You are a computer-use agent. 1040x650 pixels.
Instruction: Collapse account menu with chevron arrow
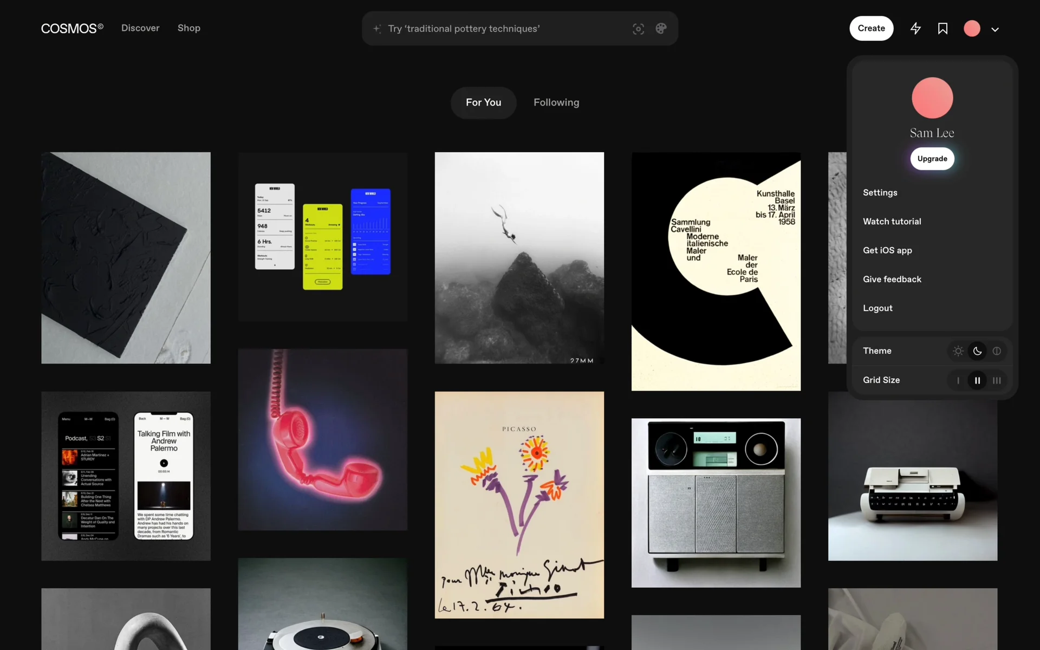pyautogui.click(x=995, y=30)
